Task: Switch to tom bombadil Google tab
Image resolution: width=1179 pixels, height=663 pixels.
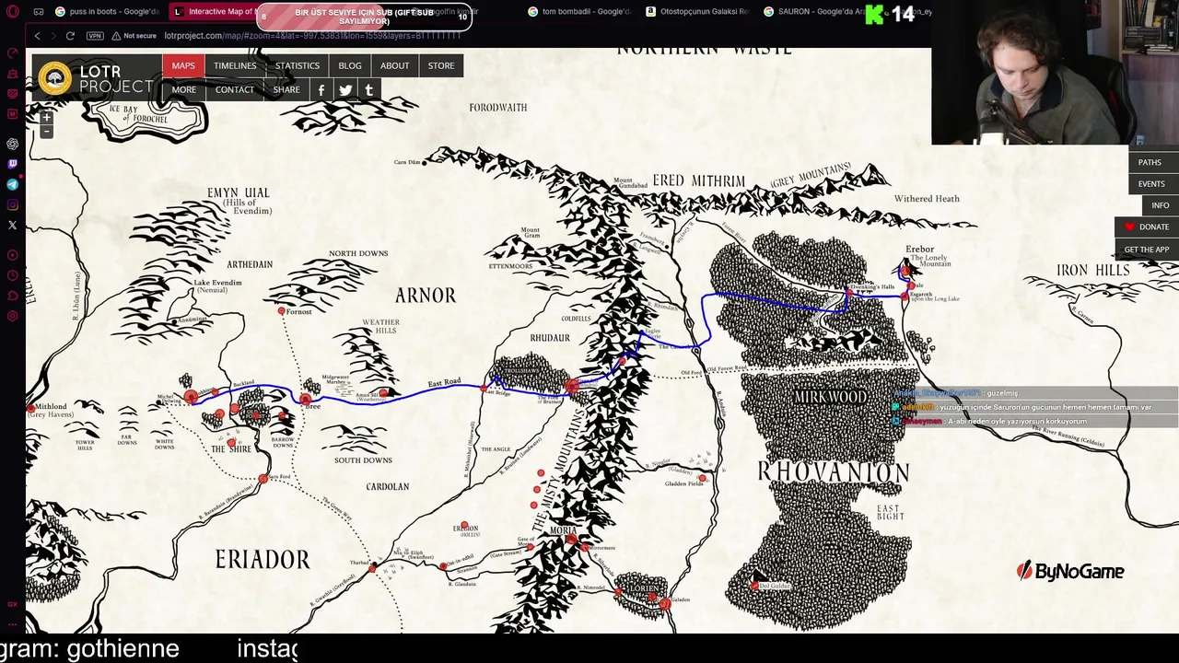Action: coord(580,12)
